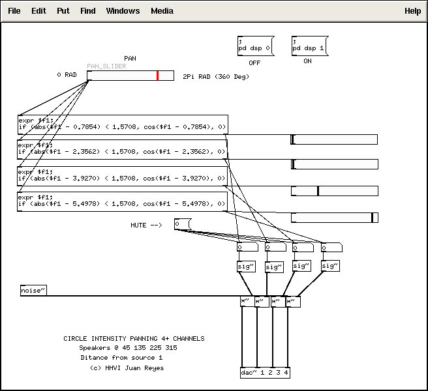The width and height of the screenshot is (428, 391).
Task: Click the output slider beside the 5.4978 expr
Action: coord(334,218)
